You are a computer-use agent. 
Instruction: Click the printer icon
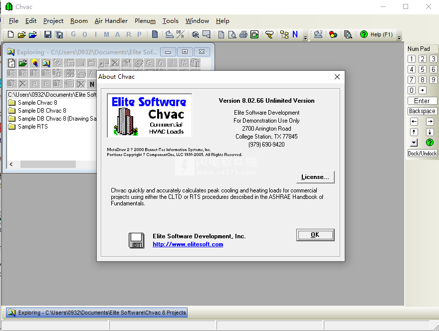(x=243, y=35)
